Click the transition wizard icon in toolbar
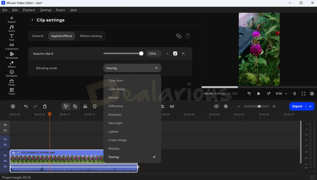Screen dimensions: 317x180 (172, 106)
